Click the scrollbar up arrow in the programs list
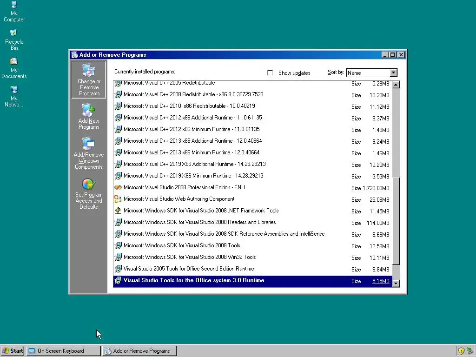Image resolution: width=476 pixels, height=357 pixels. pyautogui.click(x=396, y=85)
